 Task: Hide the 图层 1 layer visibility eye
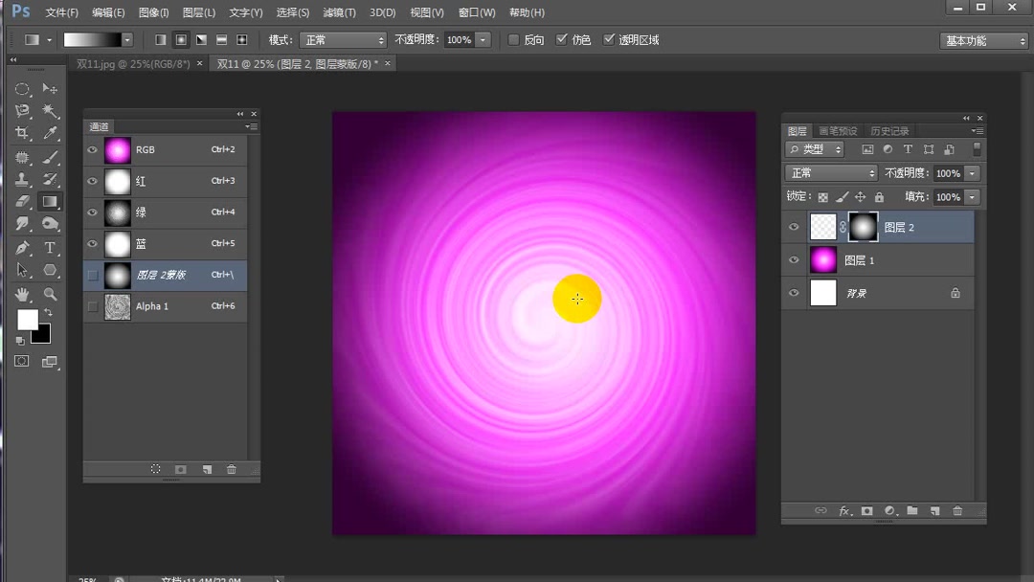794,260
